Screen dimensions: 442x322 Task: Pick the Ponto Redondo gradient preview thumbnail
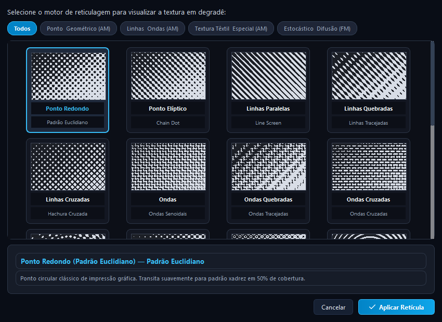[x=68, y=76]
